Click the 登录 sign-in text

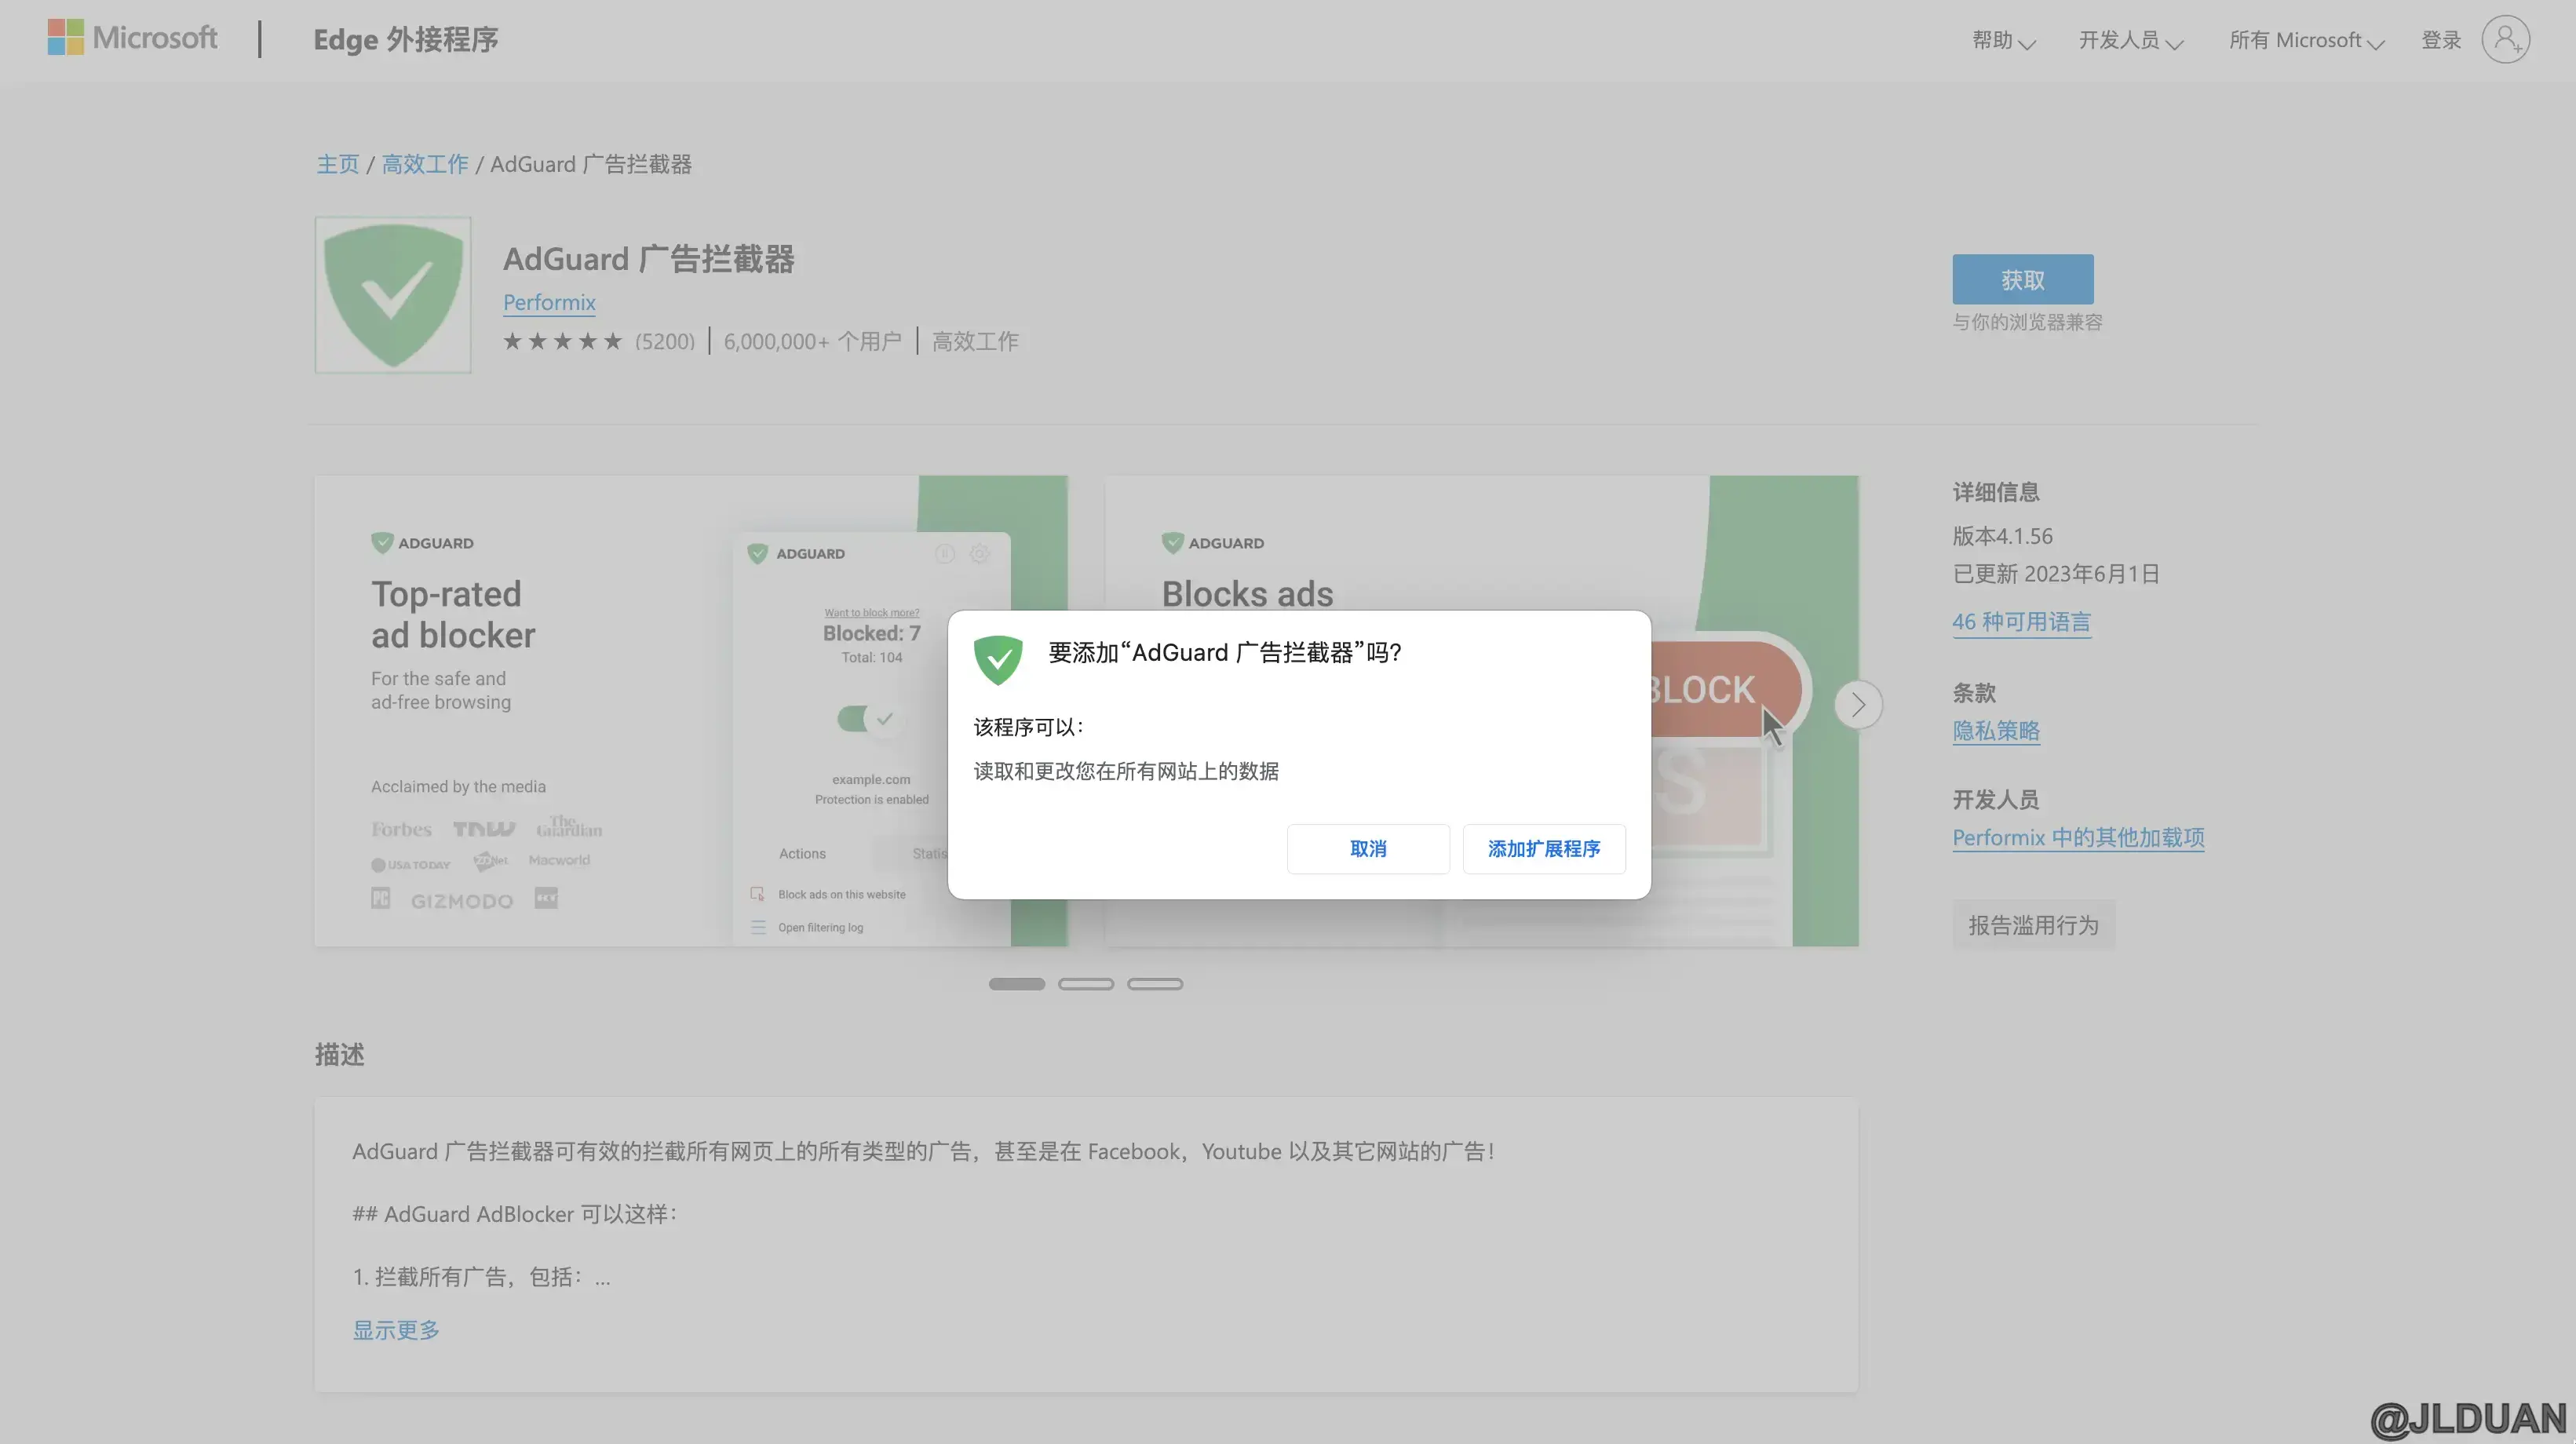click(2440, 40)
